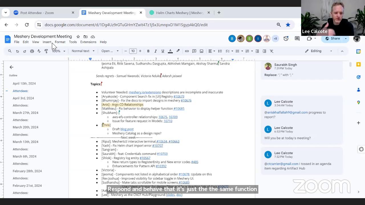Image resolution: width=365 pixels, height=205 pixels.
Task: Jump to March 27th, 2024 in outline
Action: pos(25,113)
